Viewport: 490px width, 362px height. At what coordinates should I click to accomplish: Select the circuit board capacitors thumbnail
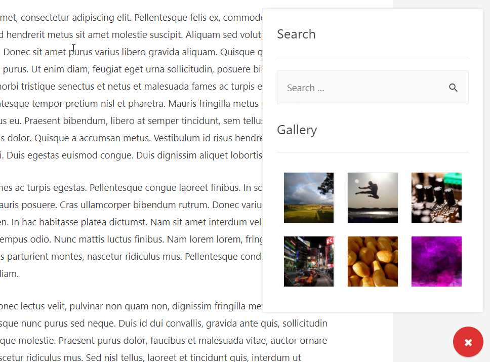tap(436, 197)
